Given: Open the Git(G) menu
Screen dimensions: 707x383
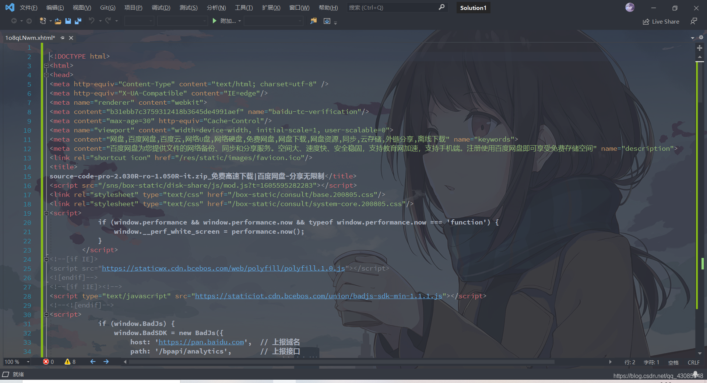Looking at the screenshot, I should 108,7.
